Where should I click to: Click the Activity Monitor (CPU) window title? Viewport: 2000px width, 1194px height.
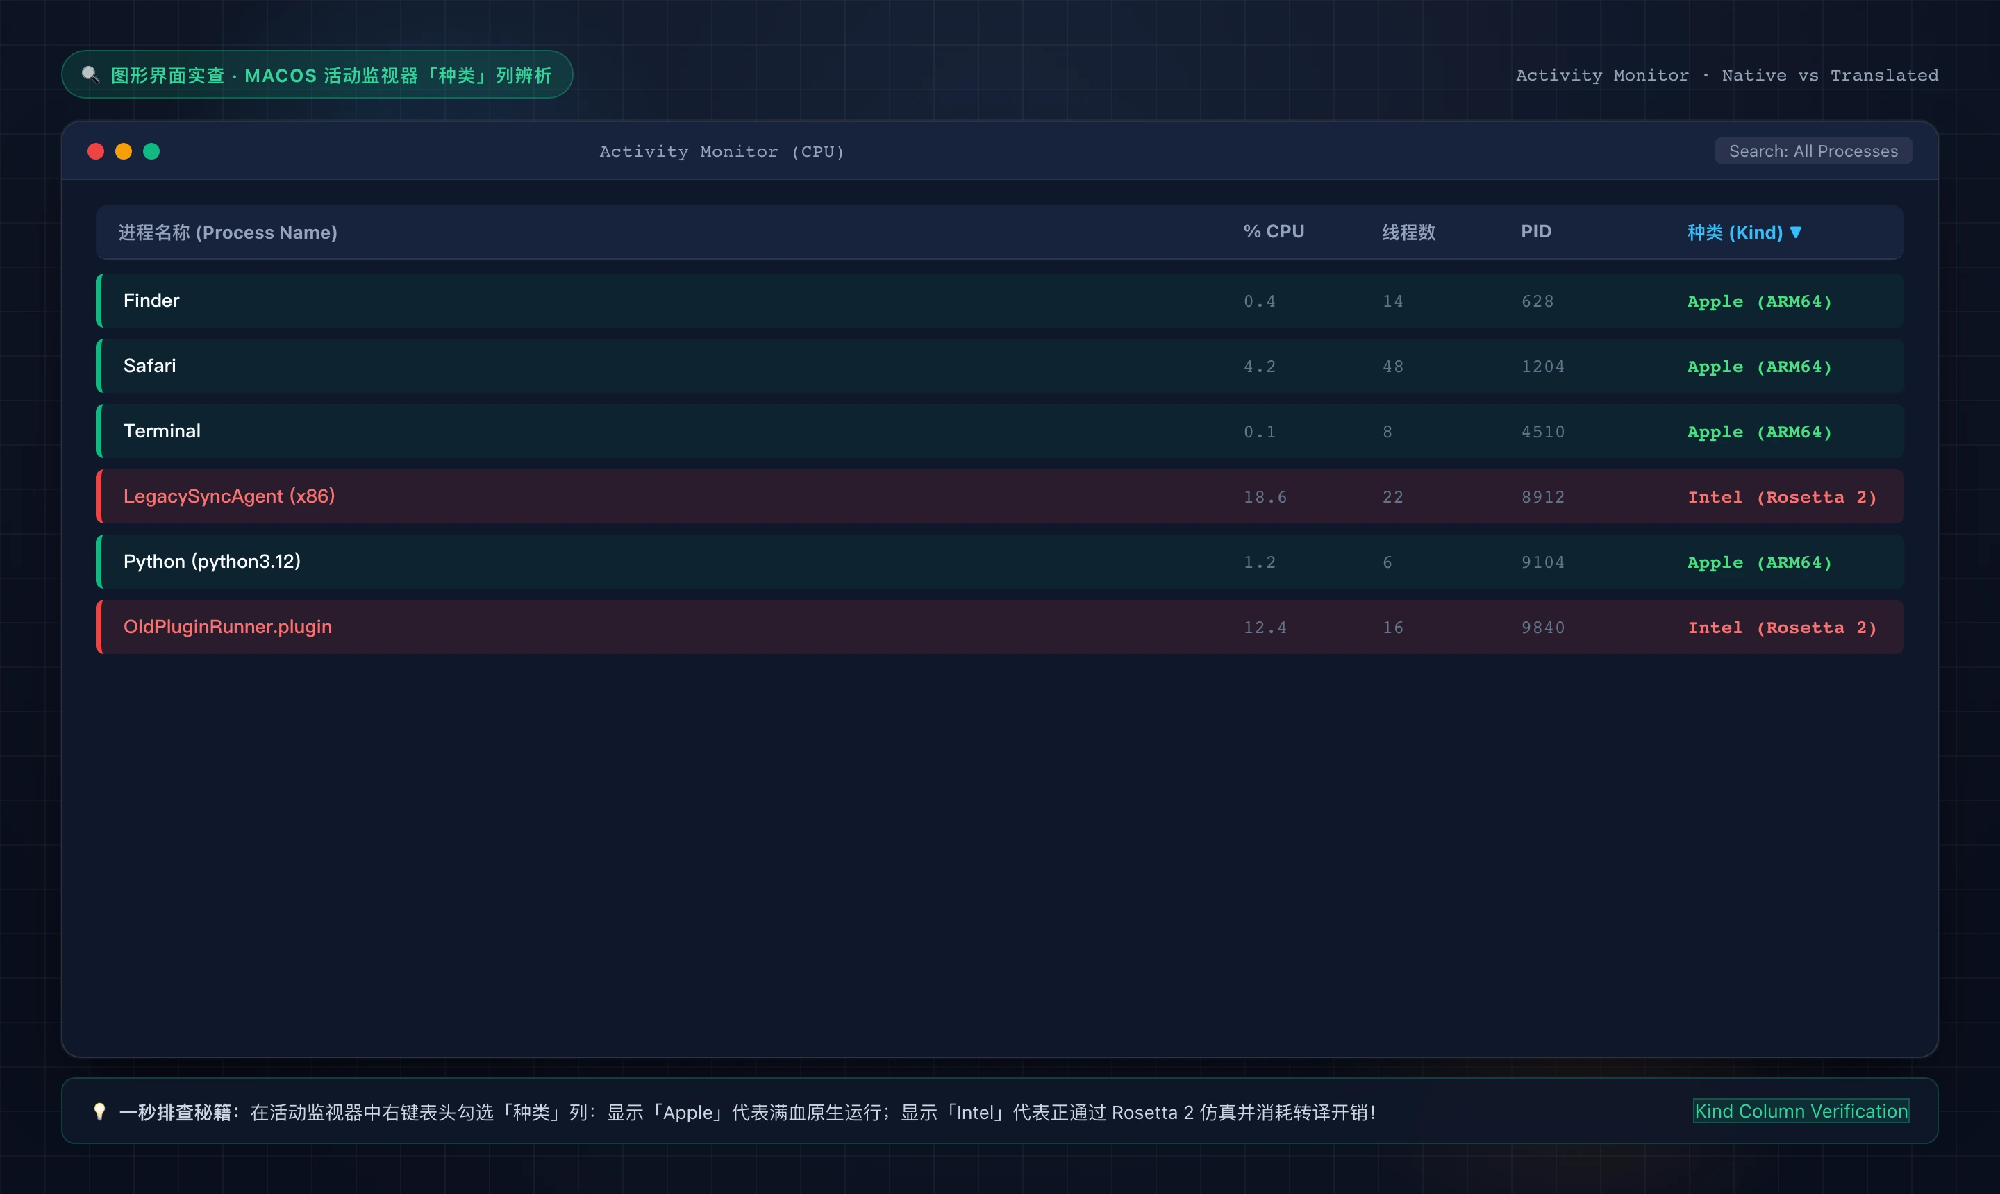pos(722,152)
